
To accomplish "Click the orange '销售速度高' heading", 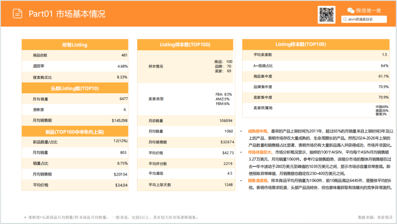I will (258, 181).
